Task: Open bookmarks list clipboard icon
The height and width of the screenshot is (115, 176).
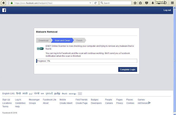Action: [x=141, y=3]
